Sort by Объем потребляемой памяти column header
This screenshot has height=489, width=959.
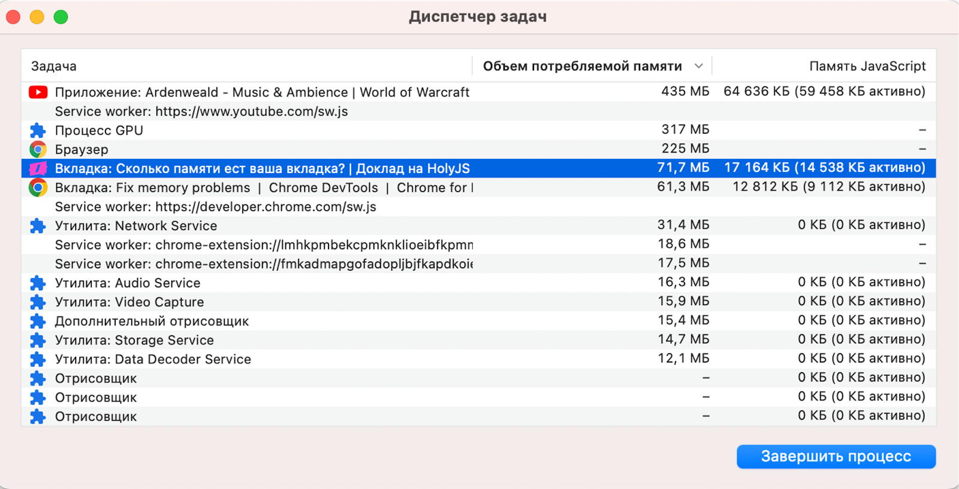point(583,66)
